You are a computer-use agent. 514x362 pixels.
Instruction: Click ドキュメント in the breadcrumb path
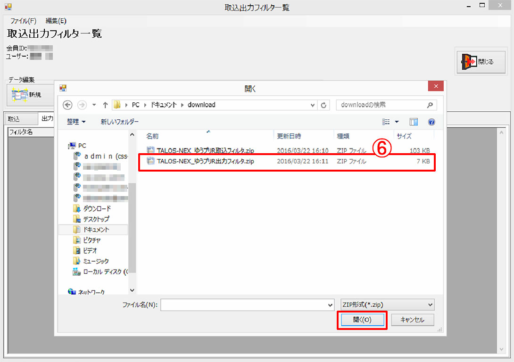(x=163, y=105)
